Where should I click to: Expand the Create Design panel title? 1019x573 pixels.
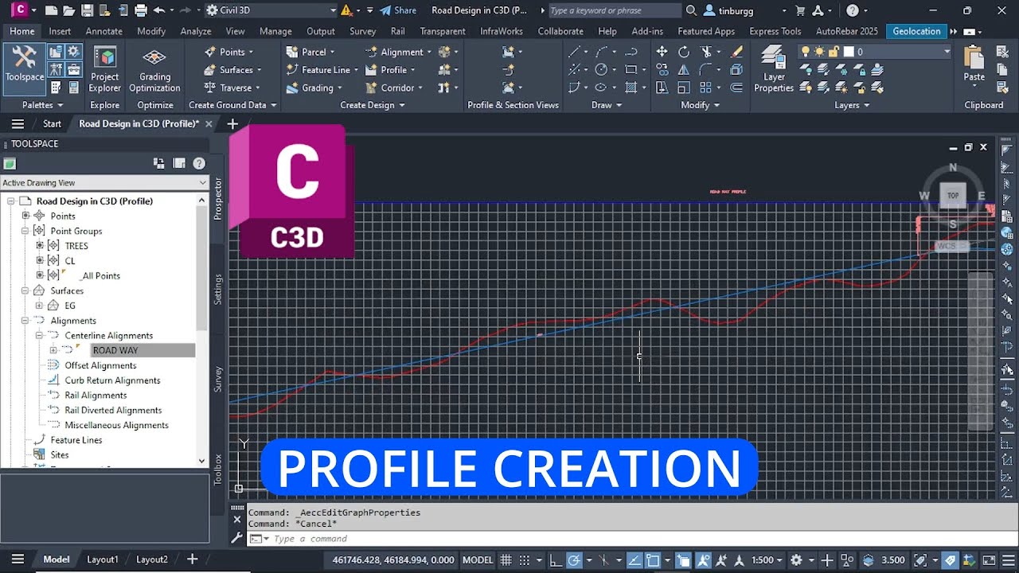point(372,105)
